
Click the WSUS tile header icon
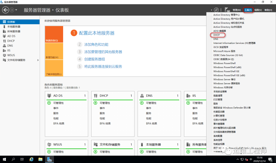(x=49, y=144)
